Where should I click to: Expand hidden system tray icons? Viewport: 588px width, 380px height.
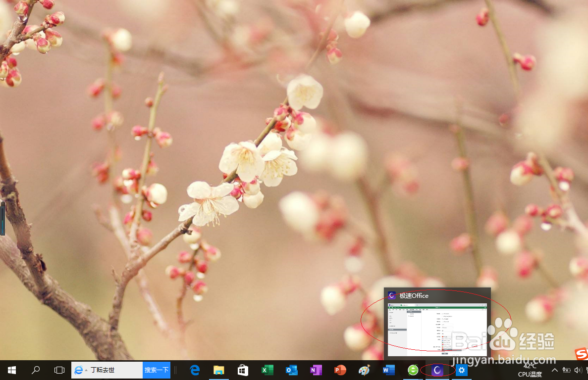(554, 370)
